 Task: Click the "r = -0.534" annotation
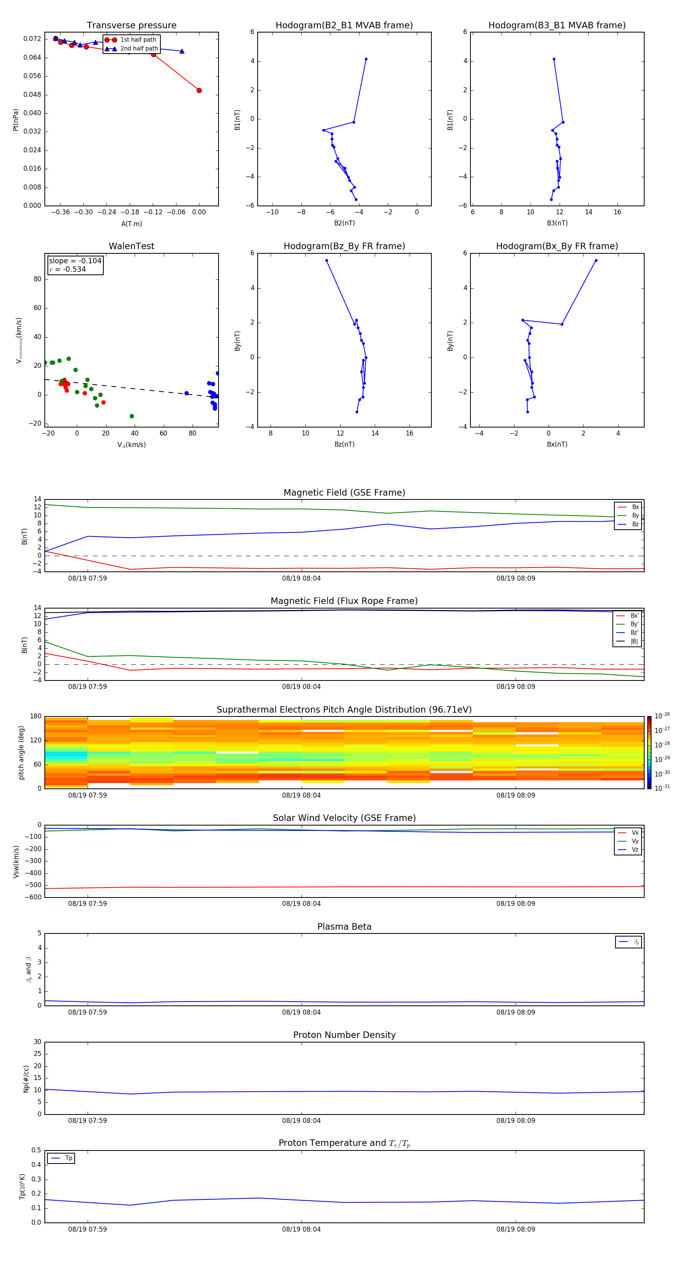click(68, 269)
